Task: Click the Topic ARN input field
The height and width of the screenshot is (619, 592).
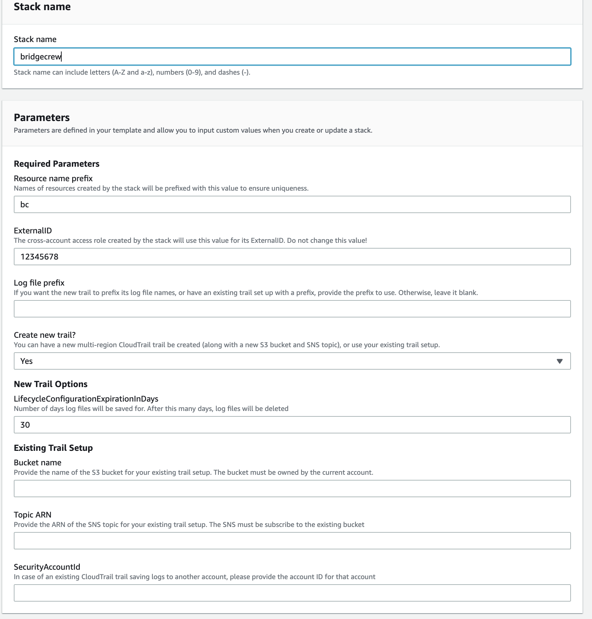Action: tap(292, 541)
